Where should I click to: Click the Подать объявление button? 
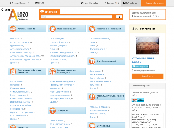point(153,3)
